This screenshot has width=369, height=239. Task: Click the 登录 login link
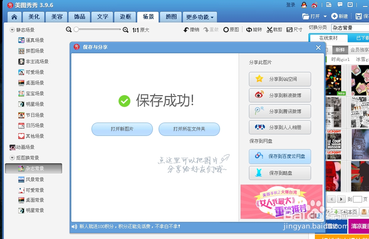[x=290, y=5]
